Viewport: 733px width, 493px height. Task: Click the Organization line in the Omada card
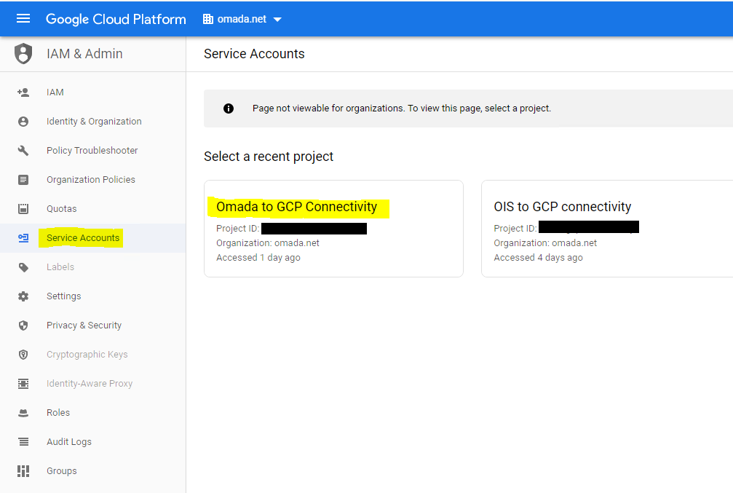coord(267,243)
